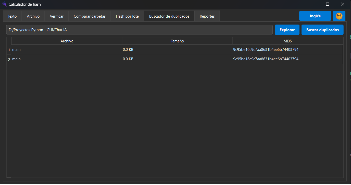This screenshot has height=185, width=351.
Task: Open the Reportes tab
Action: tap(207, 16)
